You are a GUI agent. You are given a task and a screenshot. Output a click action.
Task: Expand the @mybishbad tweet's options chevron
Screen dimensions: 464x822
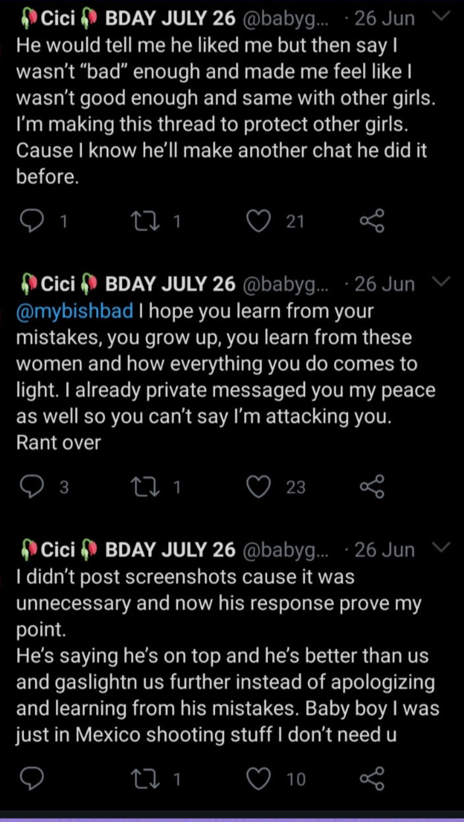coord(442,283)
